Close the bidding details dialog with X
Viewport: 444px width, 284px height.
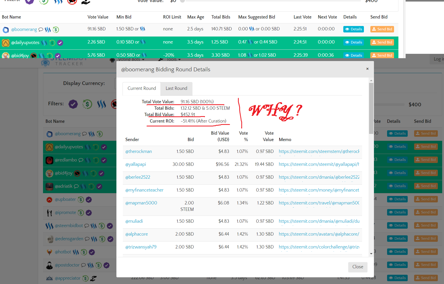click(367, 69)
